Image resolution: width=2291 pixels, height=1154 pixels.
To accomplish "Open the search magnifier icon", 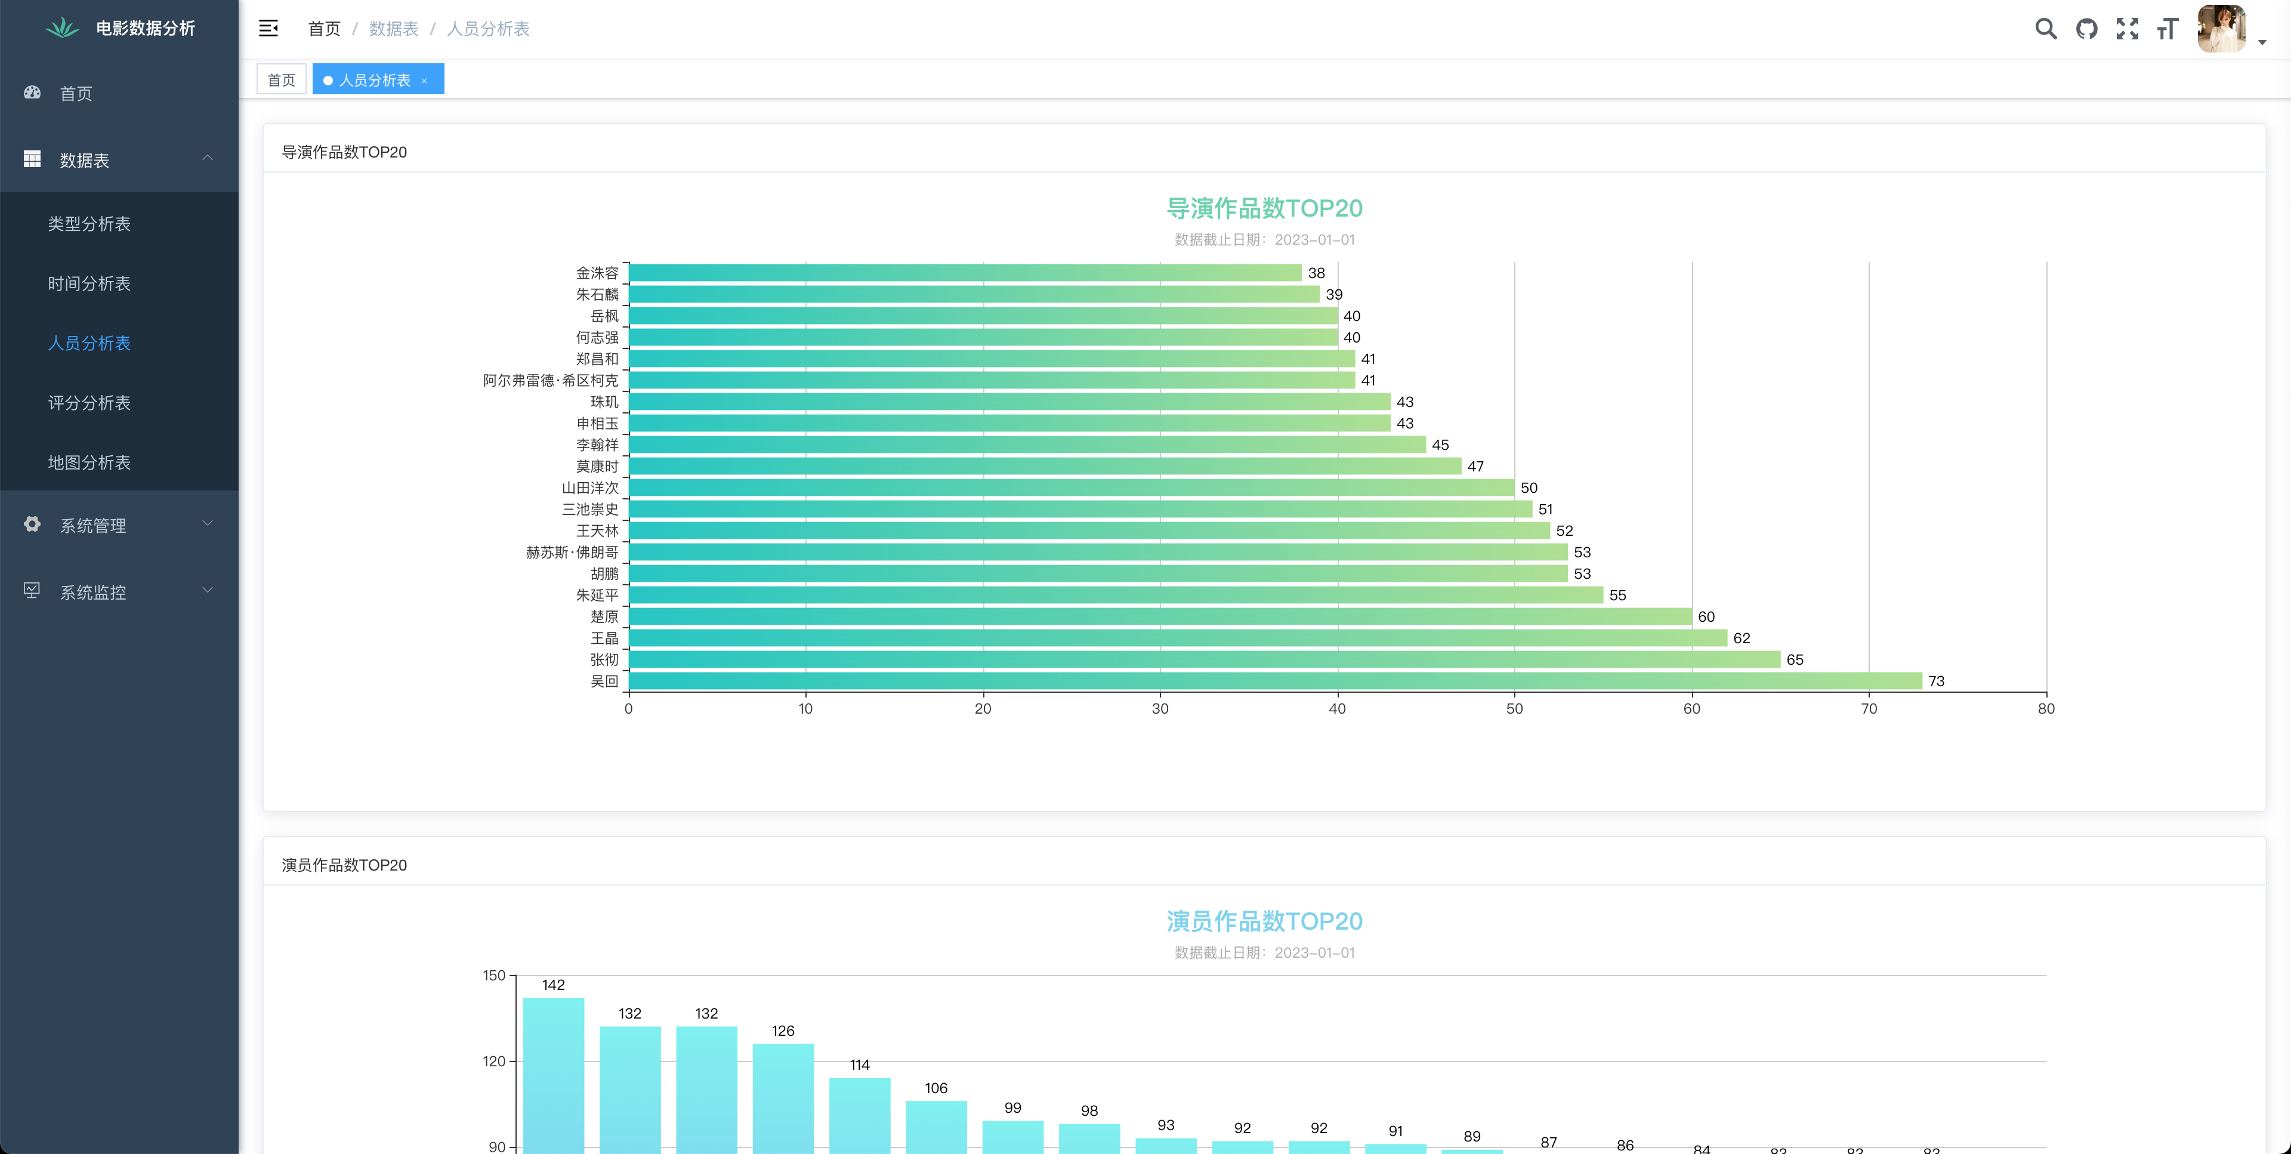I will (2046, 29).
